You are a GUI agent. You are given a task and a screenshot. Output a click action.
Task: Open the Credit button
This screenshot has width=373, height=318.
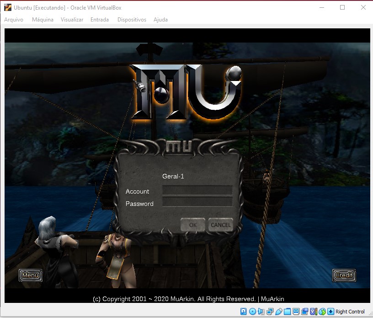344,275
